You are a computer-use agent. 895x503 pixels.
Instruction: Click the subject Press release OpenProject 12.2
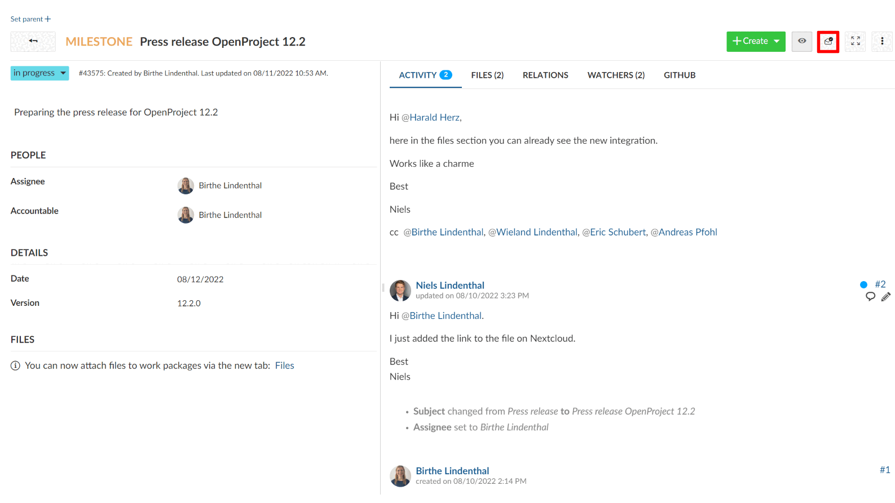tap(223, 42)
